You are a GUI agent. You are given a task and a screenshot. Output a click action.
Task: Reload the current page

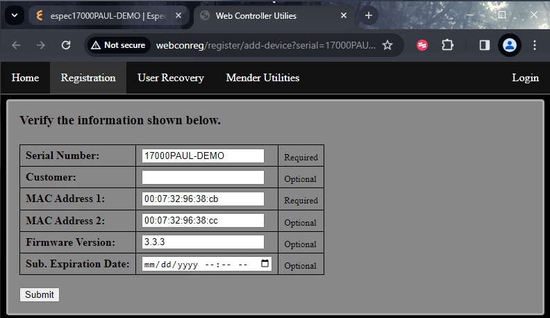(66, 45)
